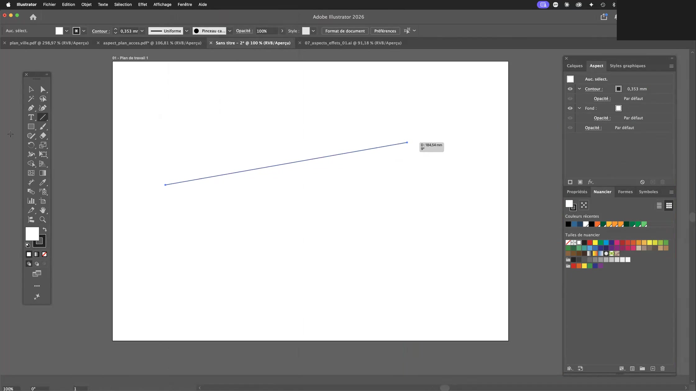Open Pinceau brush definition dropdown
This screenshot has height=391, width=696.
(230, 31)
